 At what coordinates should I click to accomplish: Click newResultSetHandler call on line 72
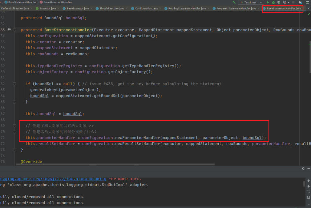[137, 144]
